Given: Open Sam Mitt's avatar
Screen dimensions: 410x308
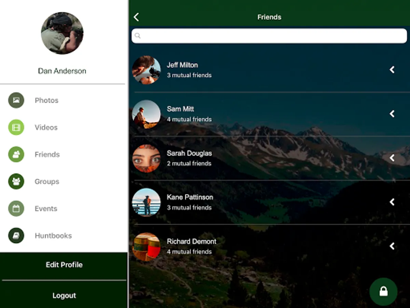Looking at the screenshot, I should pyautogui.click(x=146, y=114).
